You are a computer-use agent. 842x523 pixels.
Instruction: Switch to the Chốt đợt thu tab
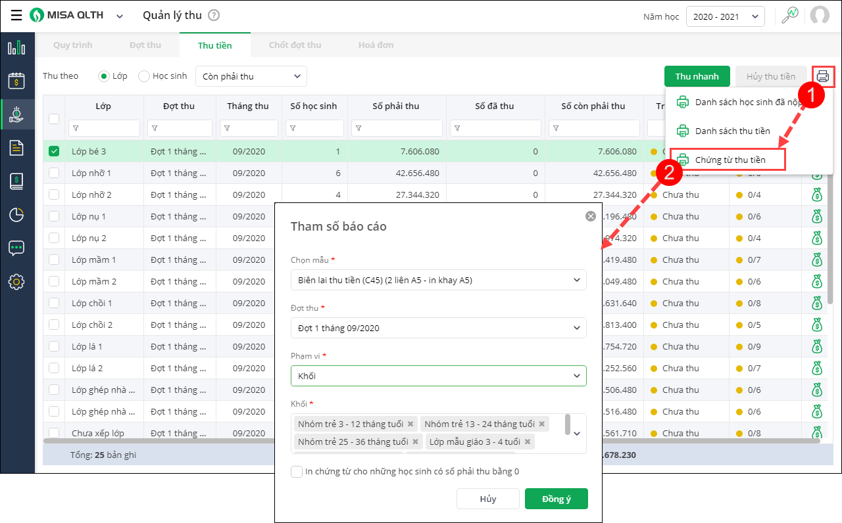(x=295, y=45)
